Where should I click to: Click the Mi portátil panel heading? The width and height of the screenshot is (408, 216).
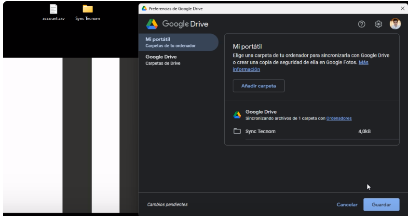click(247, 47)
